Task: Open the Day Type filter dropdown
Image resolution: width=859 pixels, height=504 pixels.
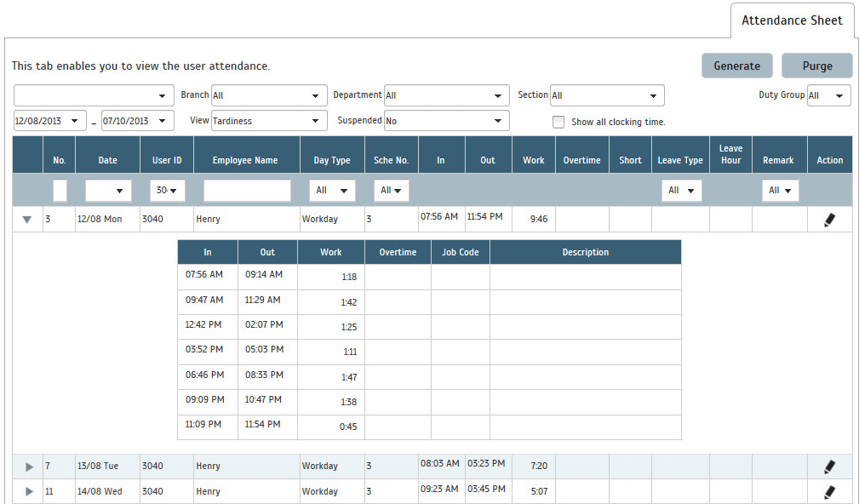Action: 332,191
